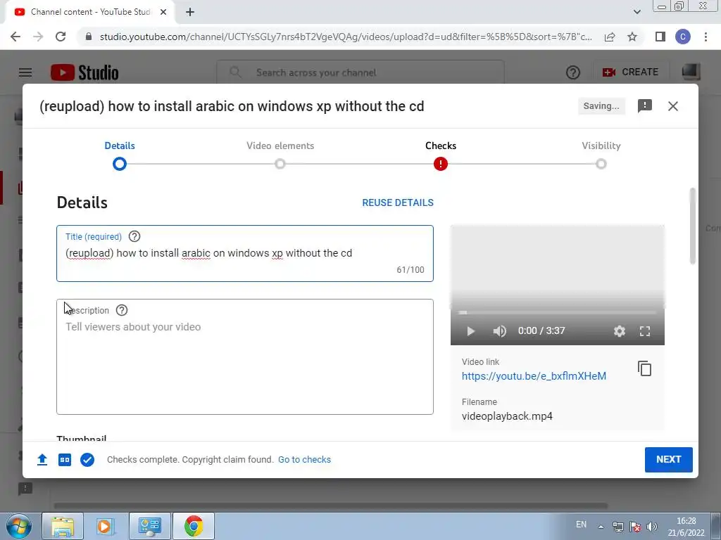This screenshot has height=540, width=721.
Task: Click the Send feedback icon beside Saving
Action: (645, 106)
